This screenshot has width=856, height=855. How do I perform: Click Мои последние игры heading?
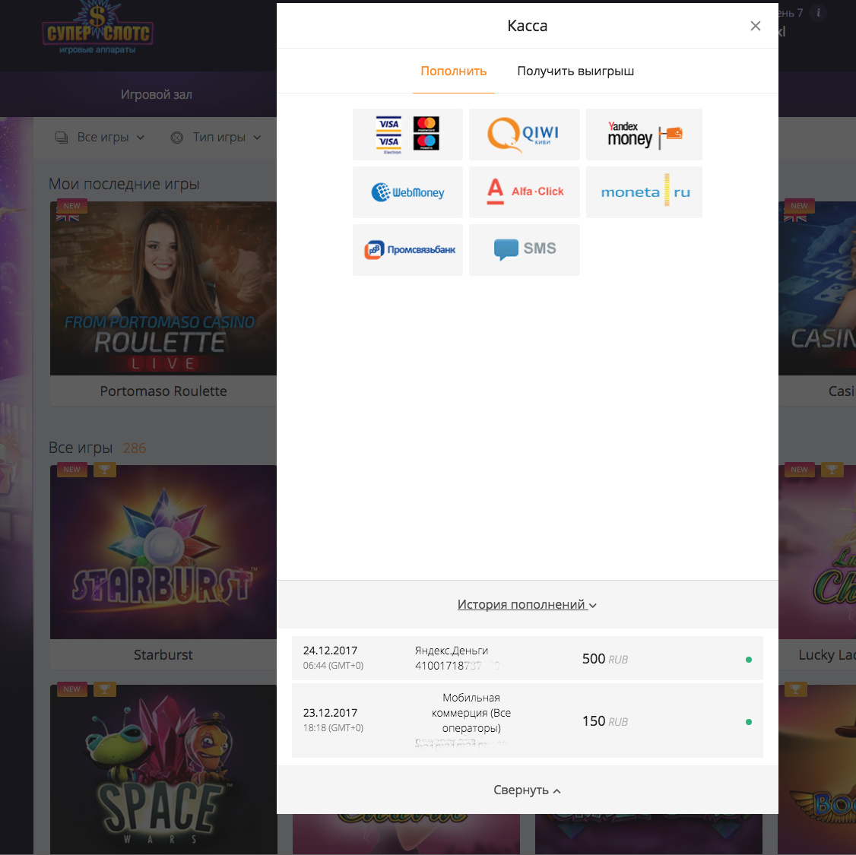124,184
